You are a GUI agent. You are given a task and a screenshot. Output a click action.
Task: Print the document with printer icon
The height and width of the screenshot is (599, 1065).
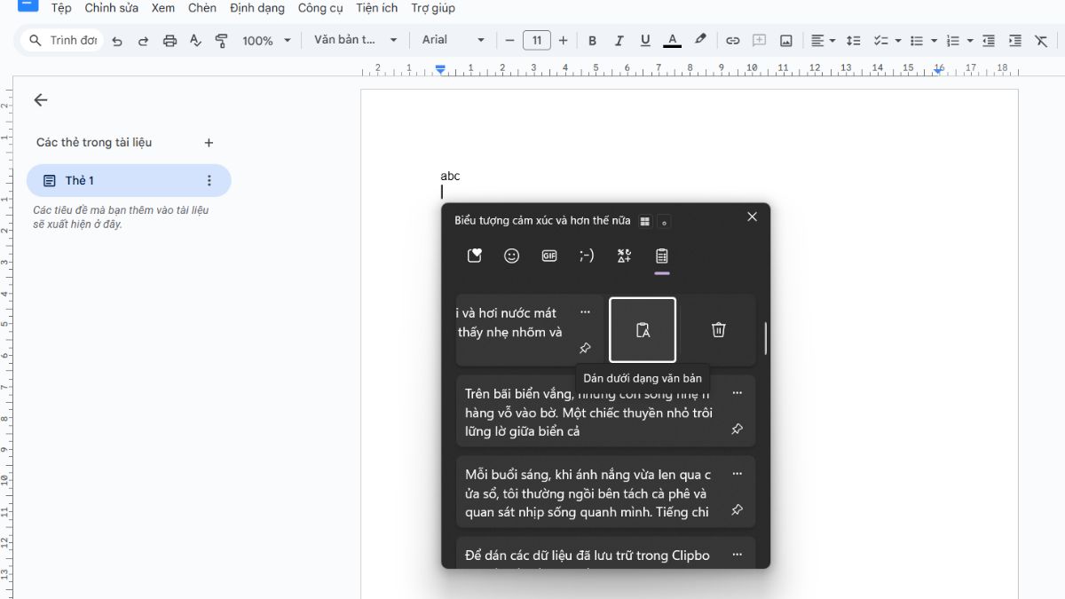click(x=170, y=41)
